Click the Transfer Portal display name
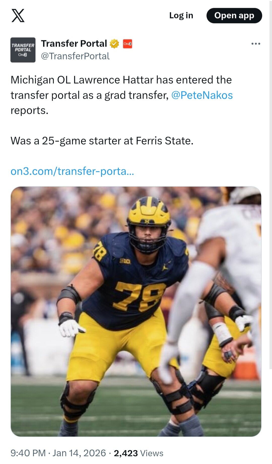This screenshot has width=272, height=464. (x=74, y=44)
